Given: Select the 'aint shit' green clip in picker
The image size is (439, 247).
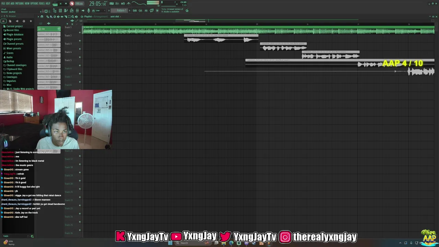Looking at the screenshot, I should tap(49, 29).
